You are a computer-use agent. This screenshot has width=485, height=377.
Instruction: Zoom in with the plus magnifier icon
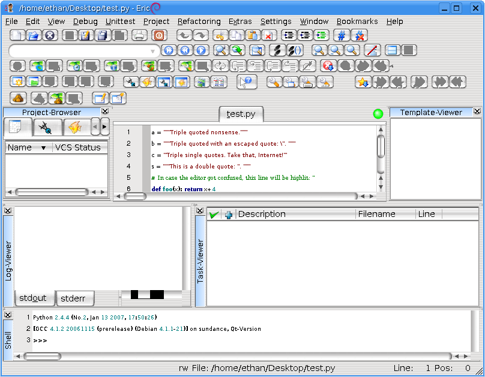319,50
